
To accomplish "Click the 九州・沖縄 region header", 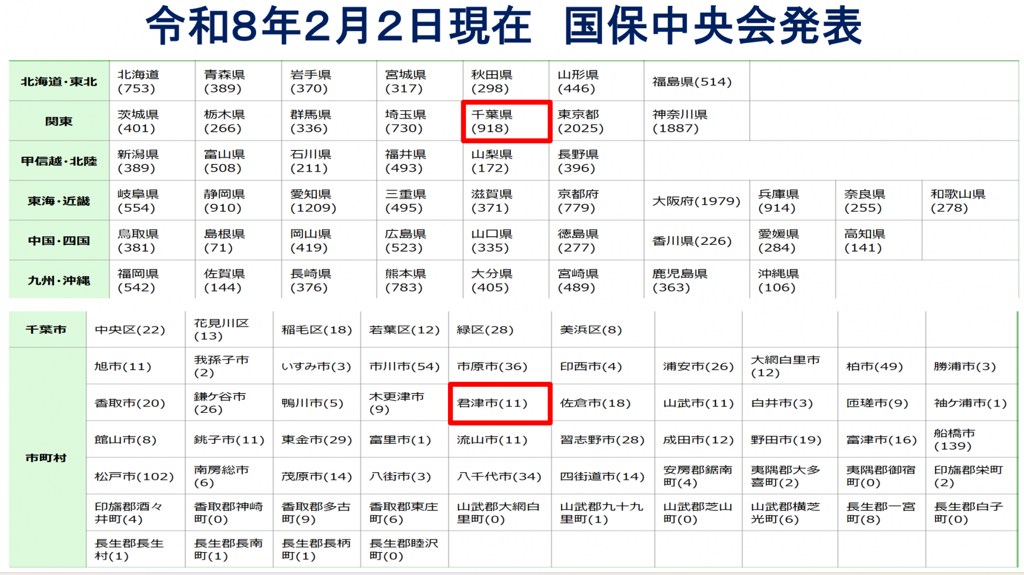I will click(x=59, y=281).
